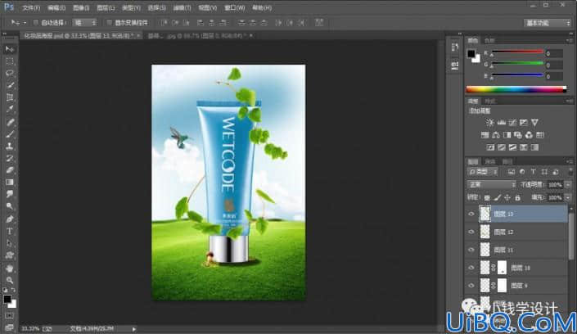Screen dimensions: 577x334
Task: Click the opacity value field
Action: [555, 184]
